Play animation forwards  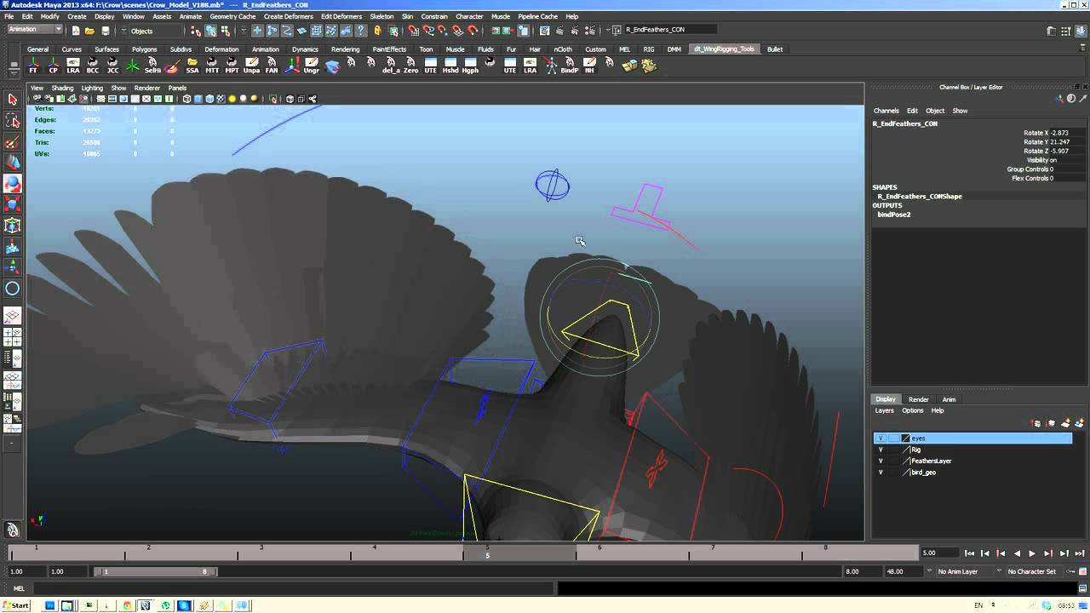(x=1032, y=553)
